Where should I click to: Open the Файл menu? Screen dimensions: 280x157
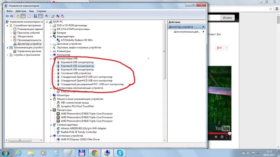[9, 11]
